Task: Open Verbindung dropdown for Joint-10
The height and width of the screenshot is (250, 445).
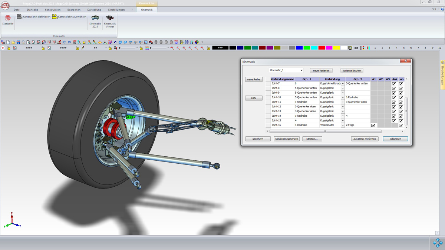Action: pos(343,97)
